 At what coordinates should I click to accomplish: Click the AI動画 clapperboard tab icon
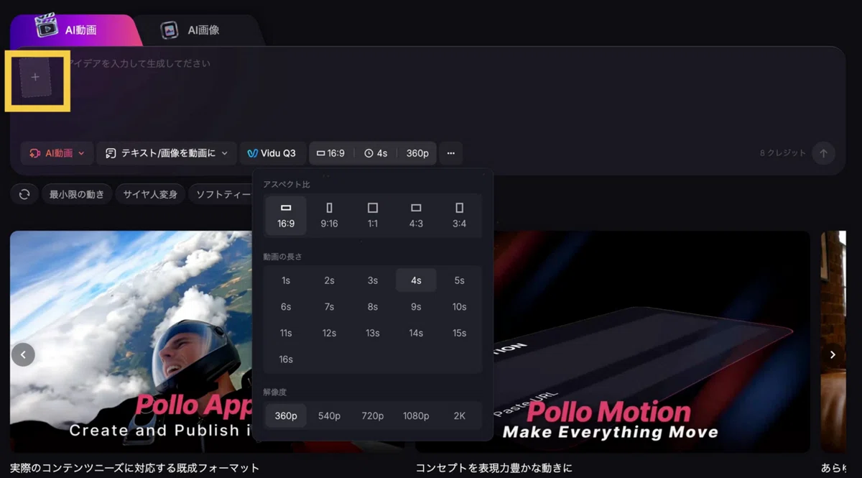pyautogui.click(x=47, y=27)
